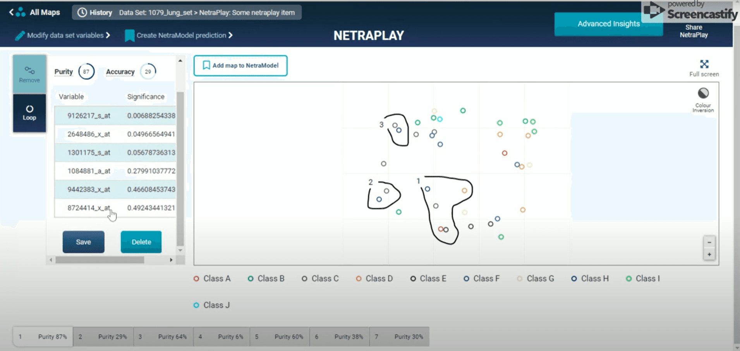Open map 6 tab Purity 38%

click(x=340, y=337)
